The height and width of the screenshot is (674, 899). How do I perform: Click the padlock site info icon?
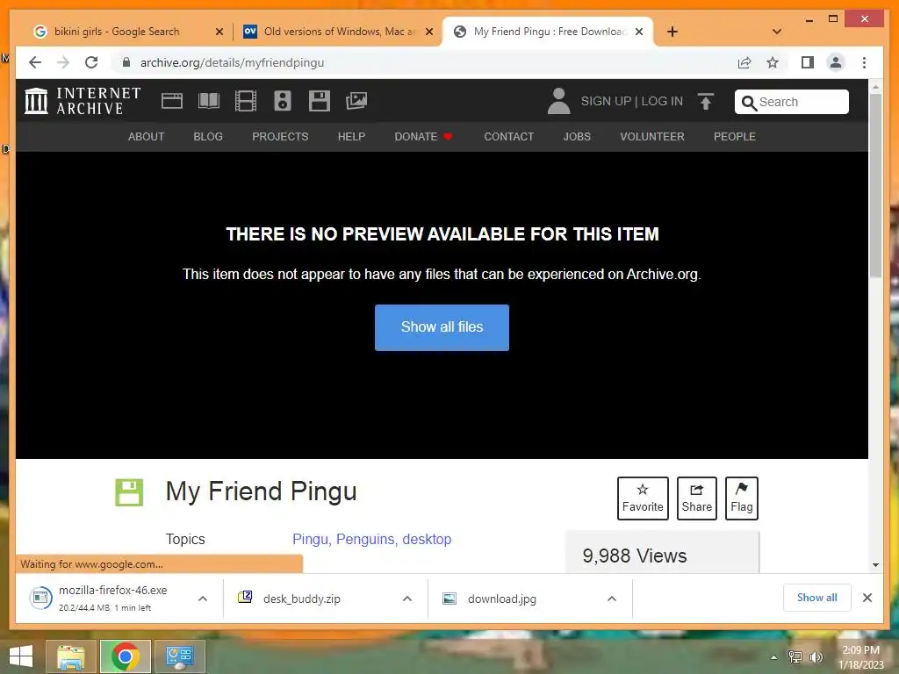[126, 62]
